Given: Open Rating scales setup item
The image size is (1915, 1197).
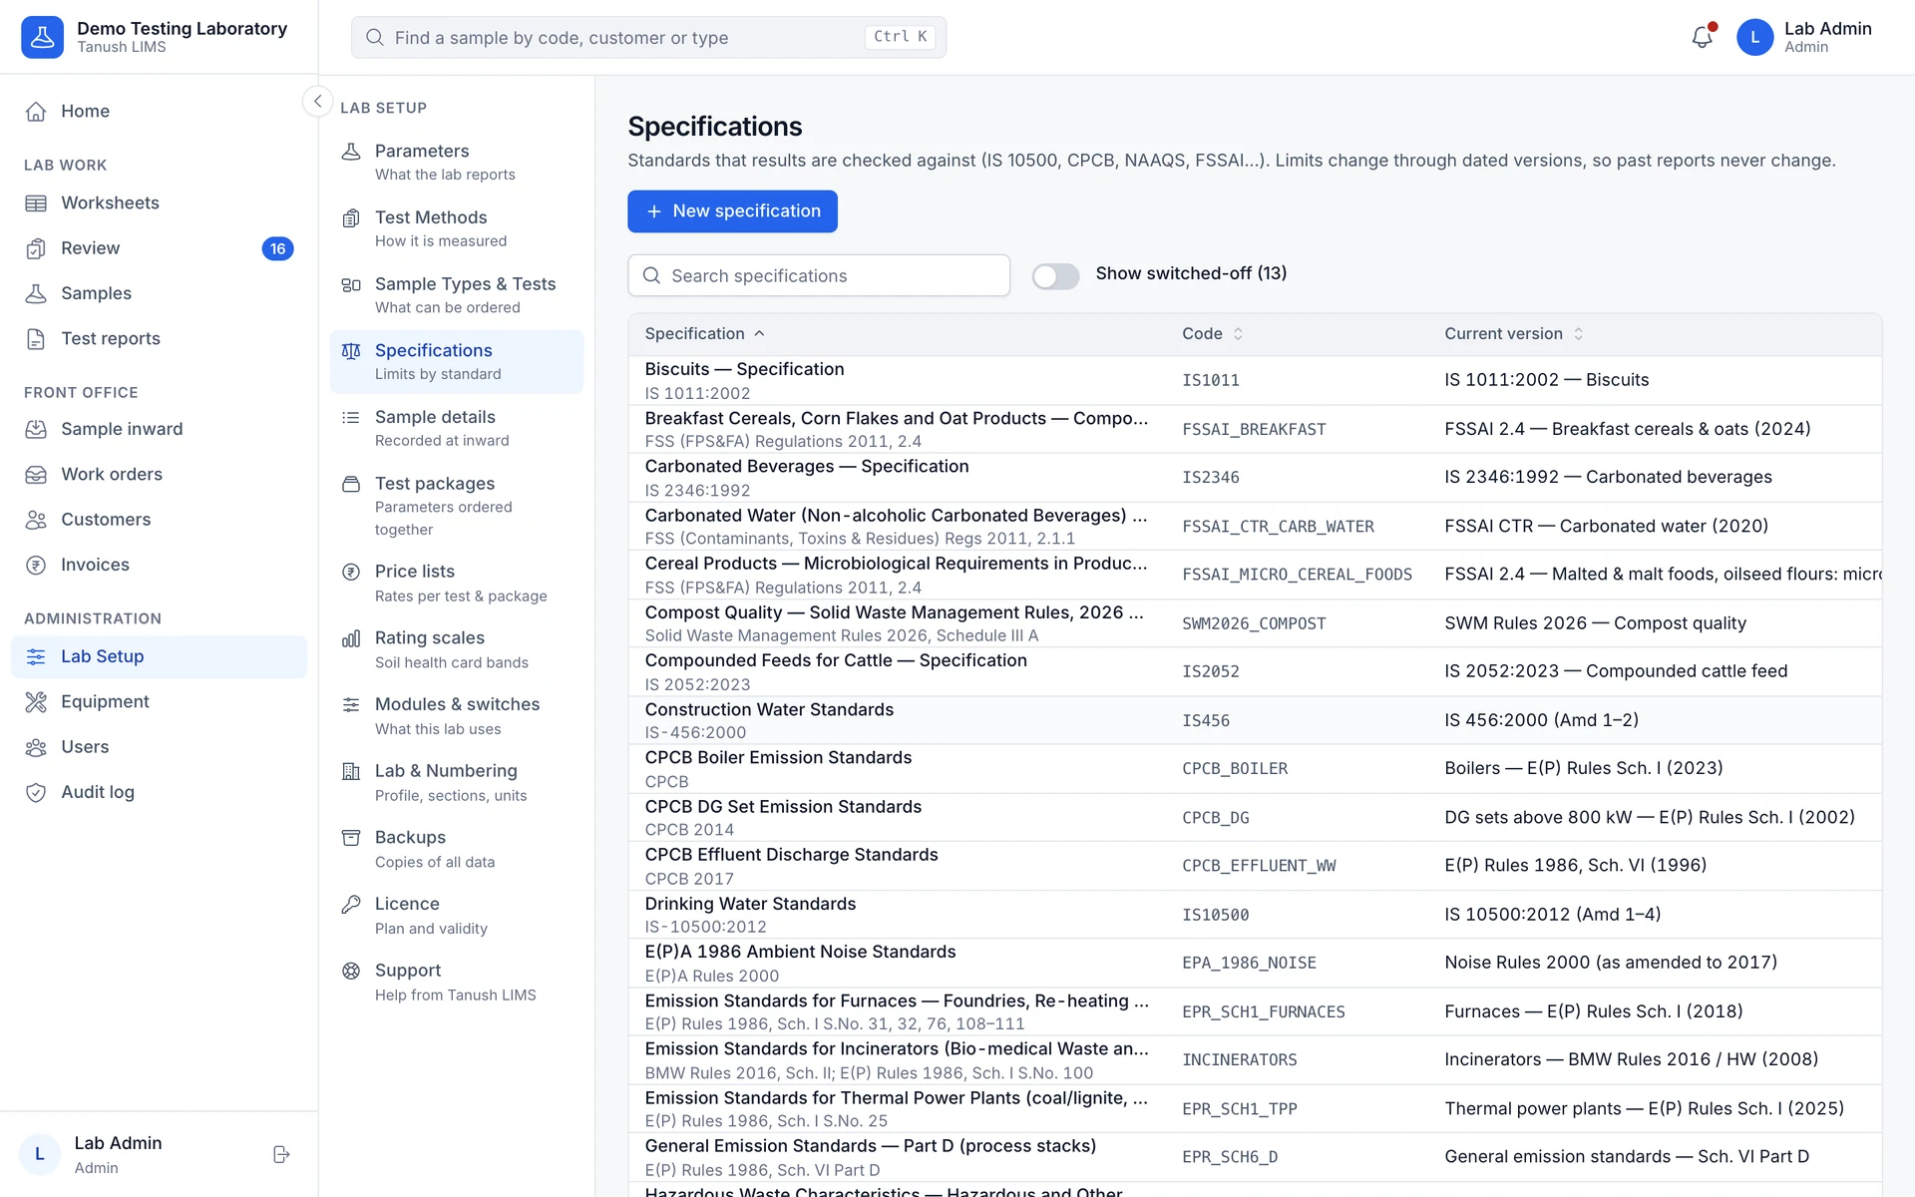Looking at the screenshot, I should pos(457,649).
